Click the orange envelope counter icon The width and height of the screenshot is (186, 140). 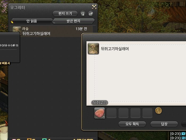tap(29, 139)
